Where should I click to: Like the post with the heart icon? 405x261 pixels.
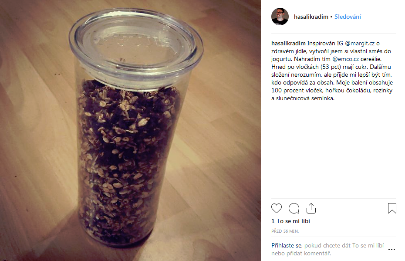tap(277, 208)
